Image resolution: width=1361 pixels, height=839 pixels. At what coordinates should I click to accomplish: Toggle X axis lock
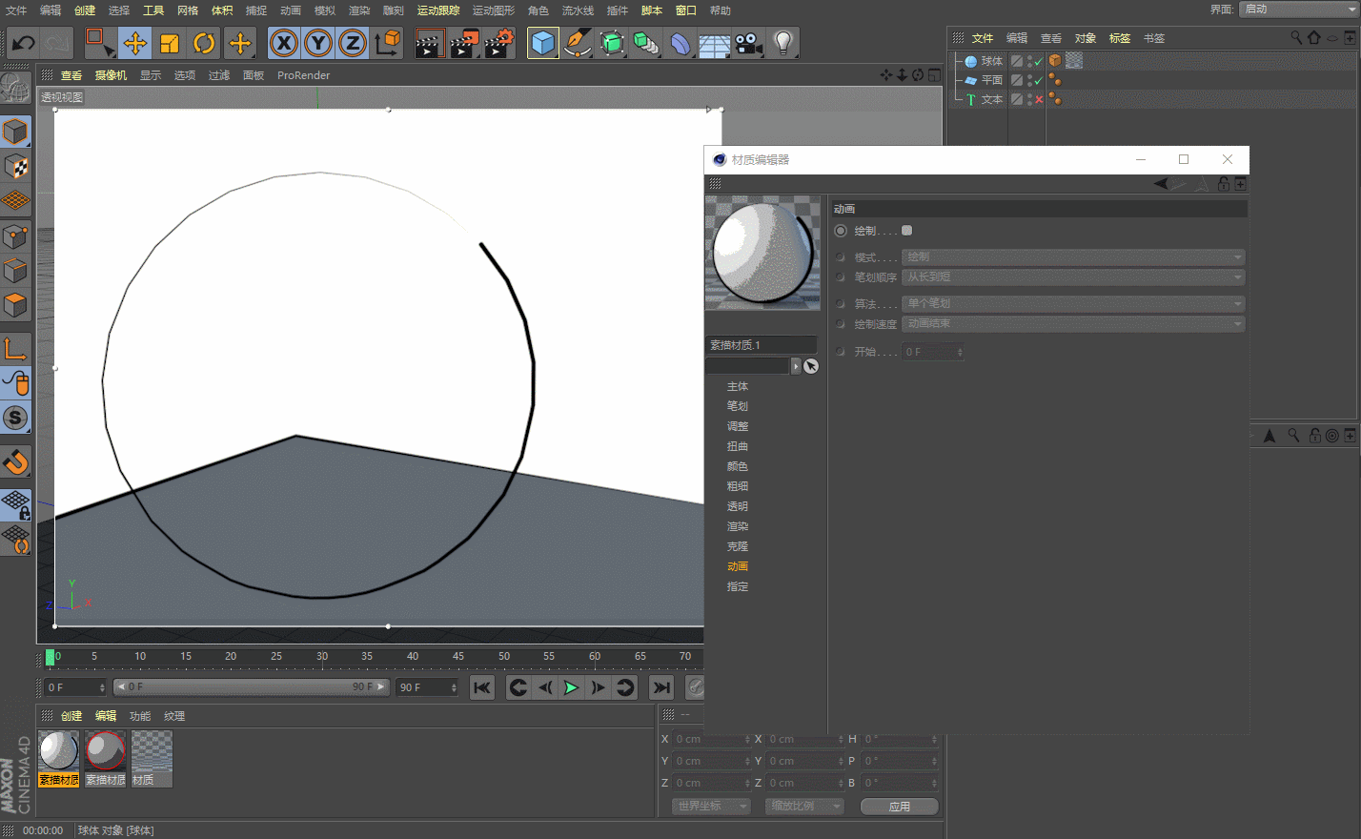(x=283, y=44)
